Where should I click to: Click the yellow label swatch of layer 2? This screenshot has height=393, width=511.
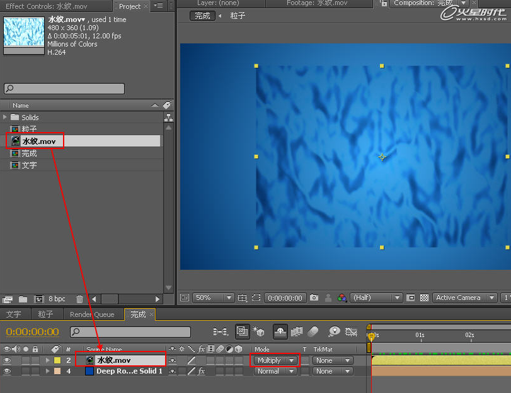[57, 360]
